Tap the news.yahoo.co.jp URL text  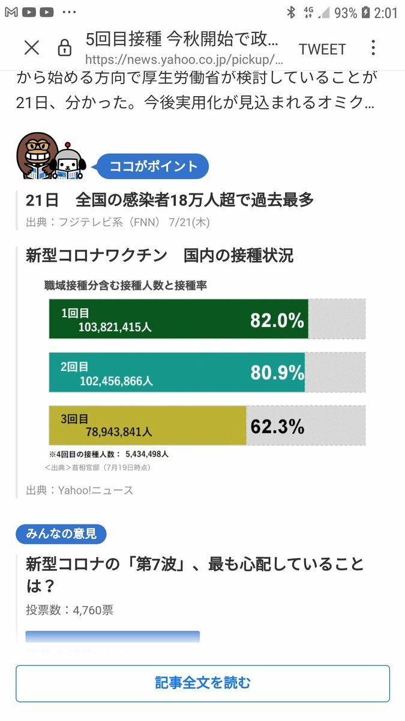pyautogui.click(x=184, y=59)
